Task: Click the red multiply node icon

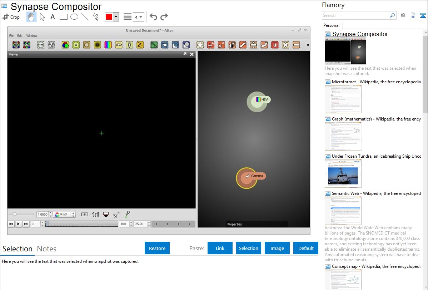Action: pyautogui.click(x=222, y=45)
